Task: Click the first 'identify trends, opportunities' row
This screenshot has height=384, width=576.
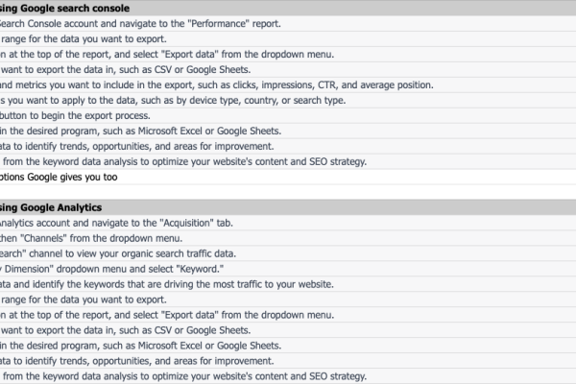Action: (x=288, y=146)
